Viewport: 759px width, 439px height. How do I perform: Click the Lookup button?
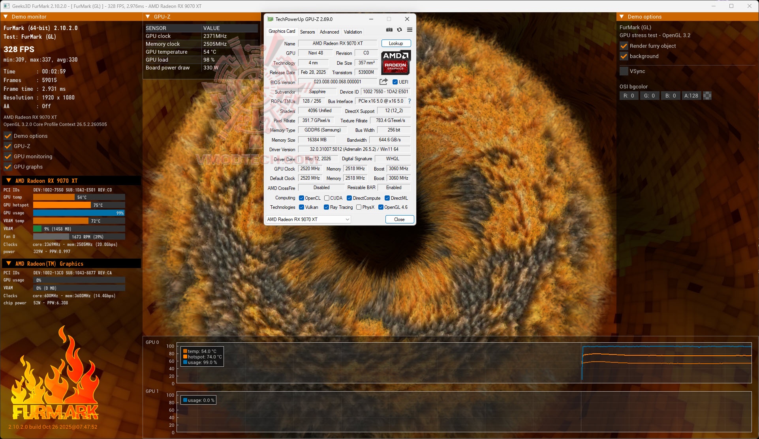pos(396,43)
